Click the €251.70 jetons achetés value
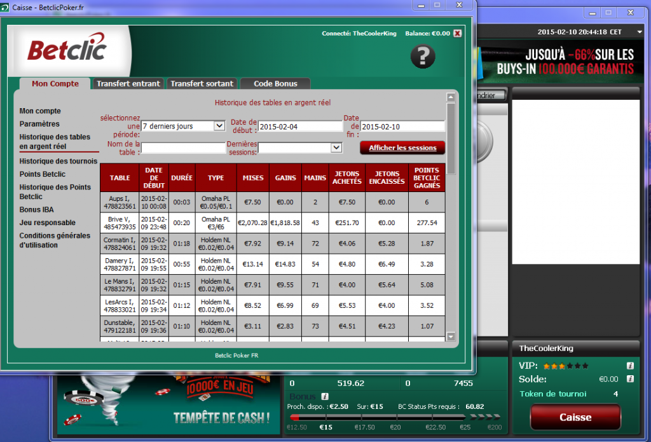This screenshot has width=651, height=442. click(347, 223)
